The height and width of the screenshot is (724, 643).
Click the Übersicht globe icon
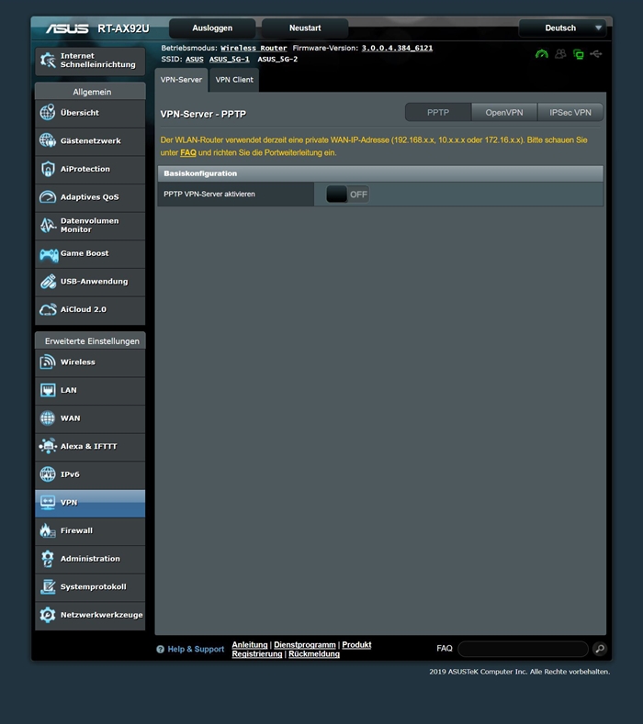coord(48,112)
